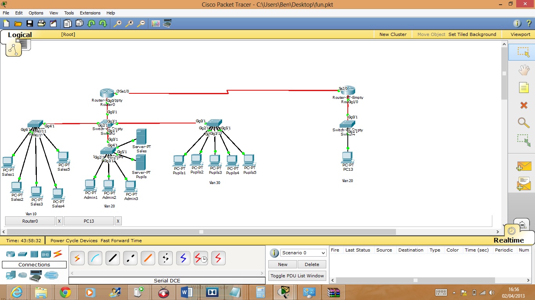
Task: Choose Copper Cross-Over dashed cable
Action: pyautogui.click(x=130, y=258)
